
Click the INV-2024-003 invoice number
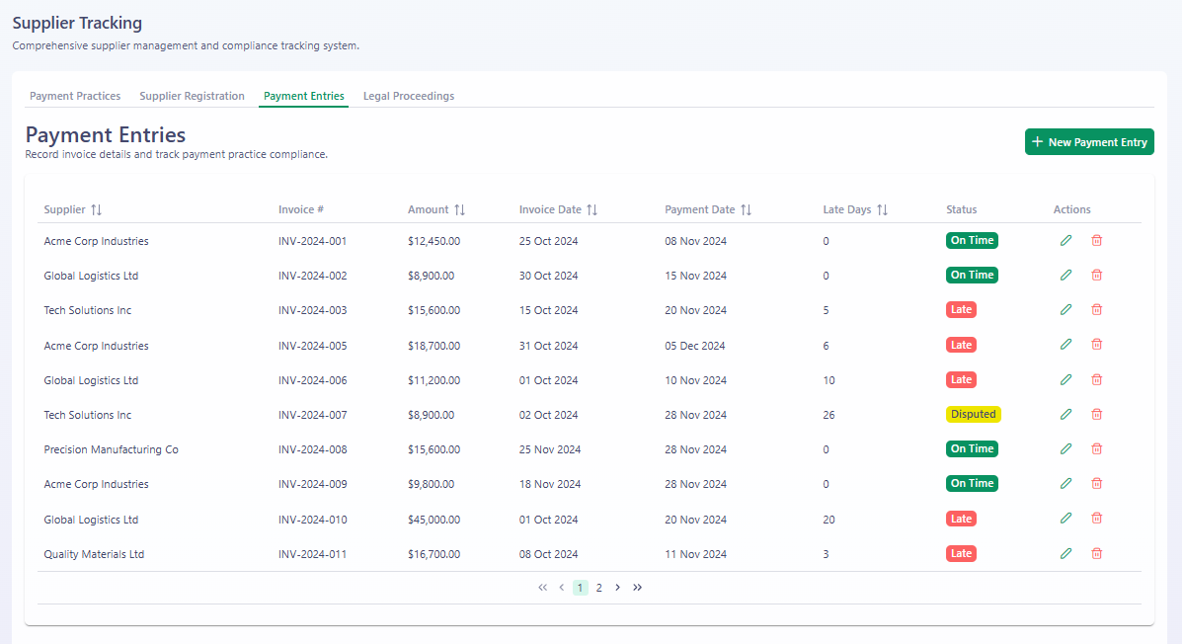312,310
